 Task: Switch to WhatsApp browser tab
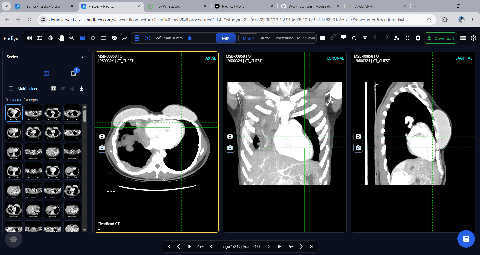point(167,6)
